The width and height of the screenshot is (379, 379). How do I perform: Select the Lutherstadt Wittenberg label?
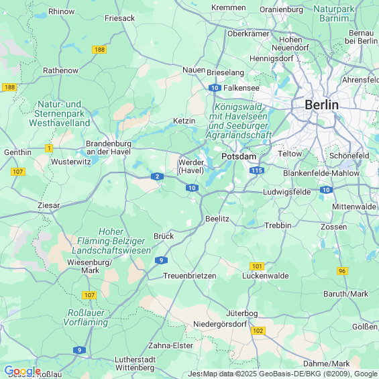(x=135, y=364)
